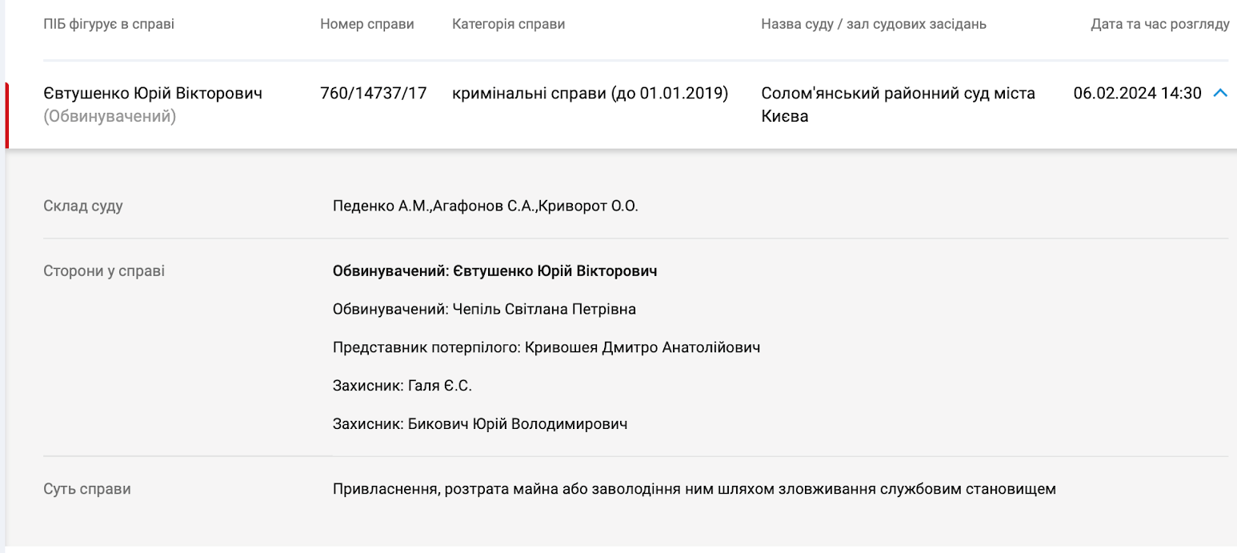Click the Суть справи description text
The image size is (1237, 553).
click(x=694, y=489)
